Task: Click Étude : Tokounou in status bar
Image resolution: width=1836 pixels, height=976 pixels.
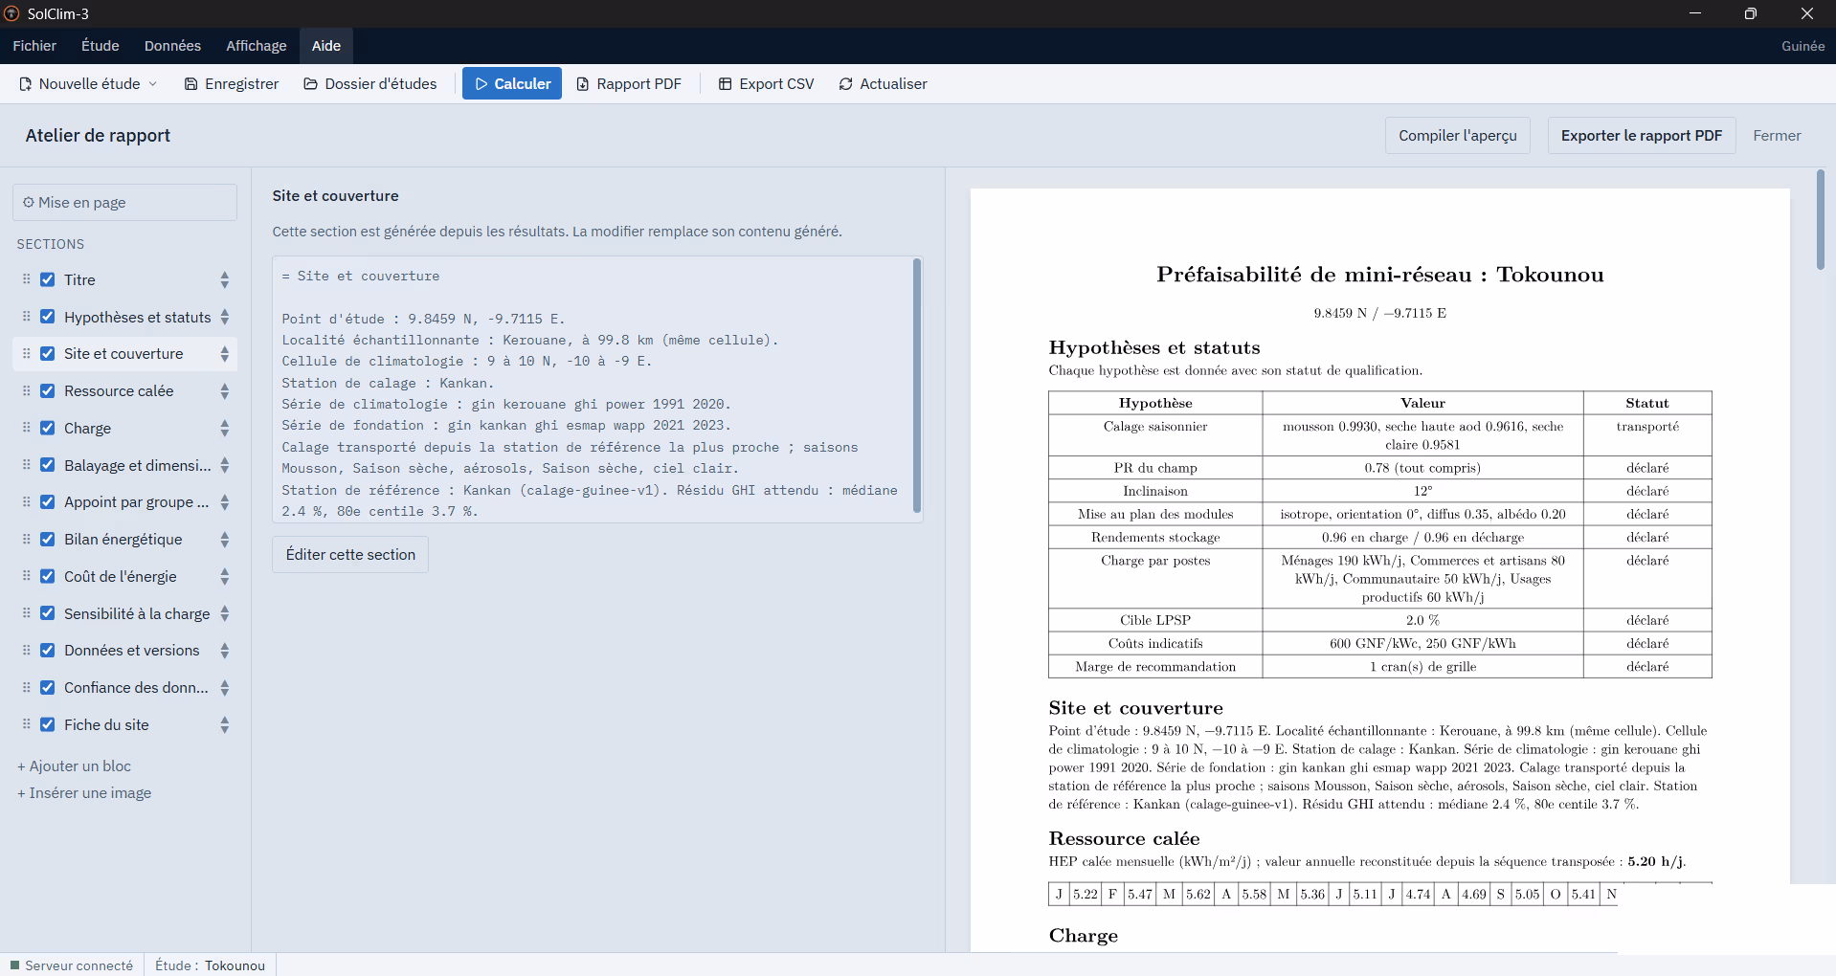Action: coord(210,965)
